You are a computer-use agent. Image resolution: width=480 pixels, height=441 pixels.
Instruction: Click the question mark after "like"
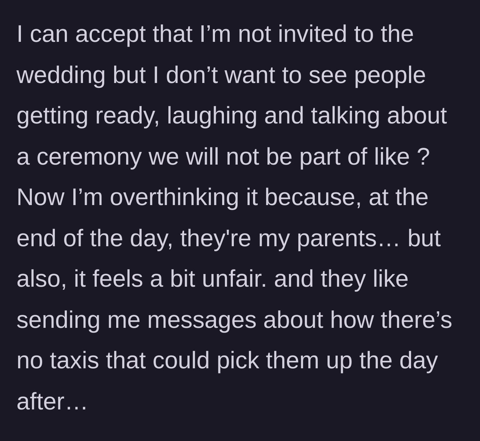pos(424,157)
